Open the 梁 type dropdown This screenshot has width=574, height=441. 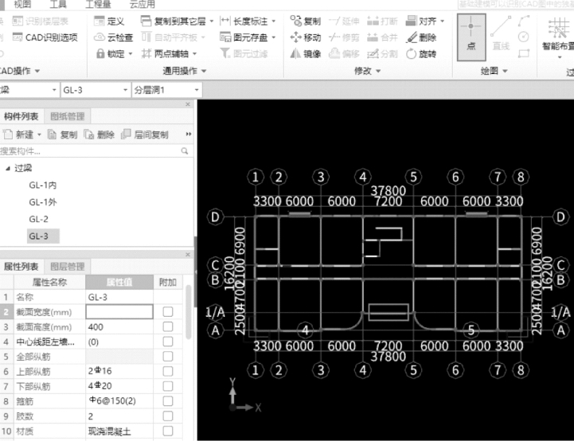54,90
